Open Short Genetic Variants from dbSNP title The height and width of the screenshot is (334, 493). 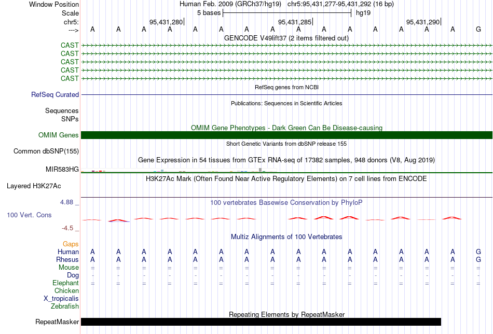click(286, 144)
